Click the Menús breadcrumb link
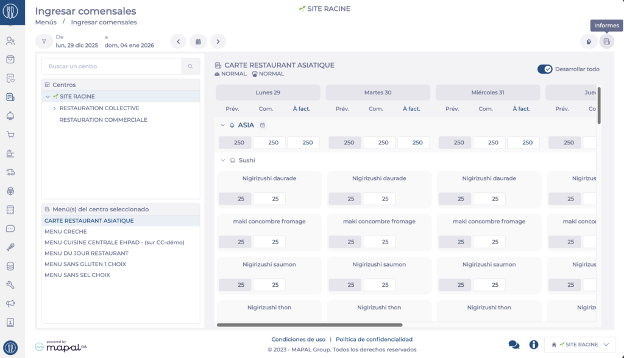This screenshot has width=624, height=358. (x=46, y=23)
